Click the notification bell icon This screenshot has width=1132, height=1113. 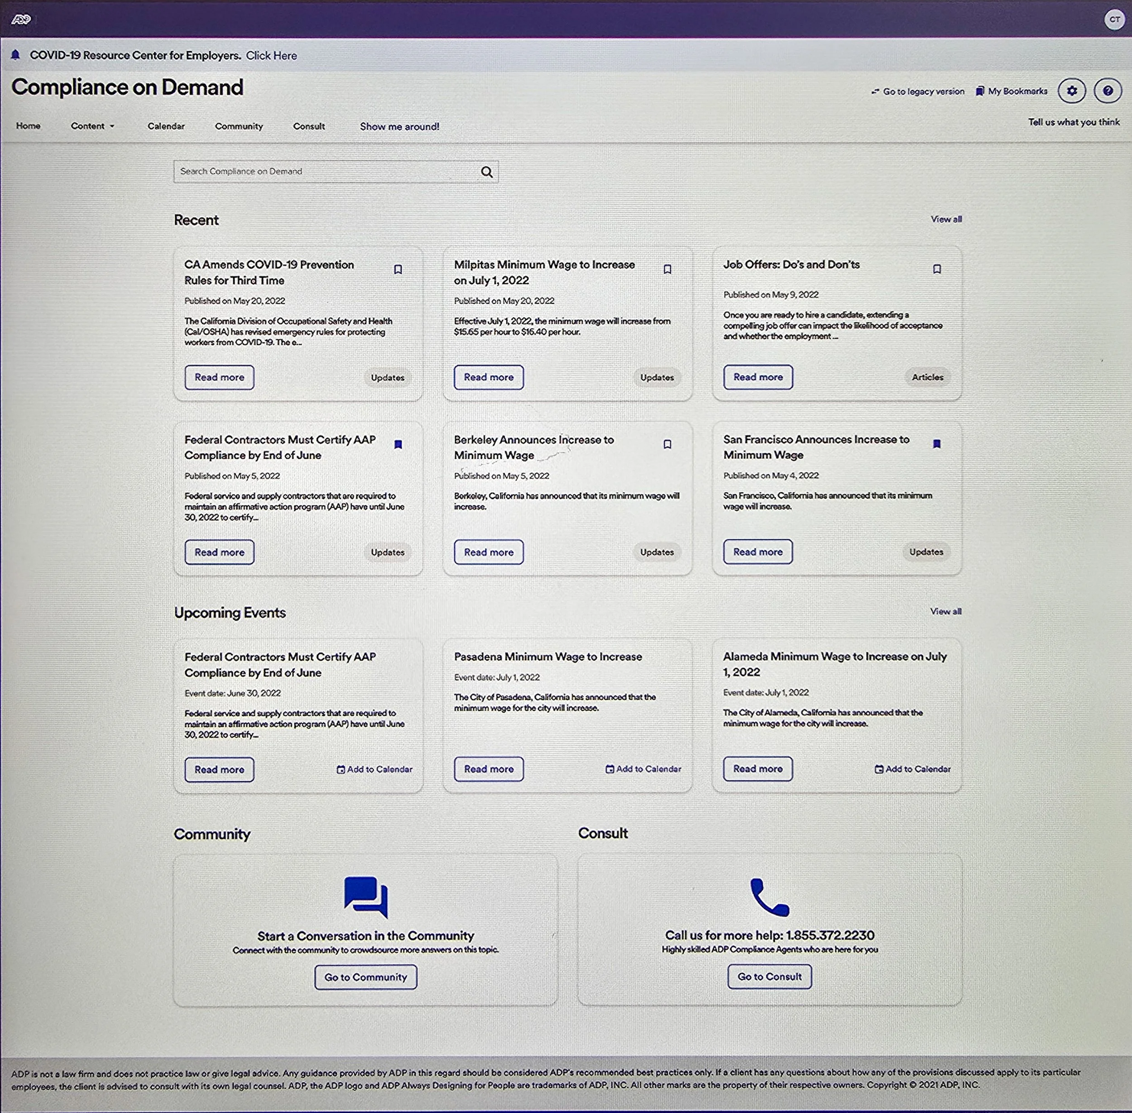[16, 55]
